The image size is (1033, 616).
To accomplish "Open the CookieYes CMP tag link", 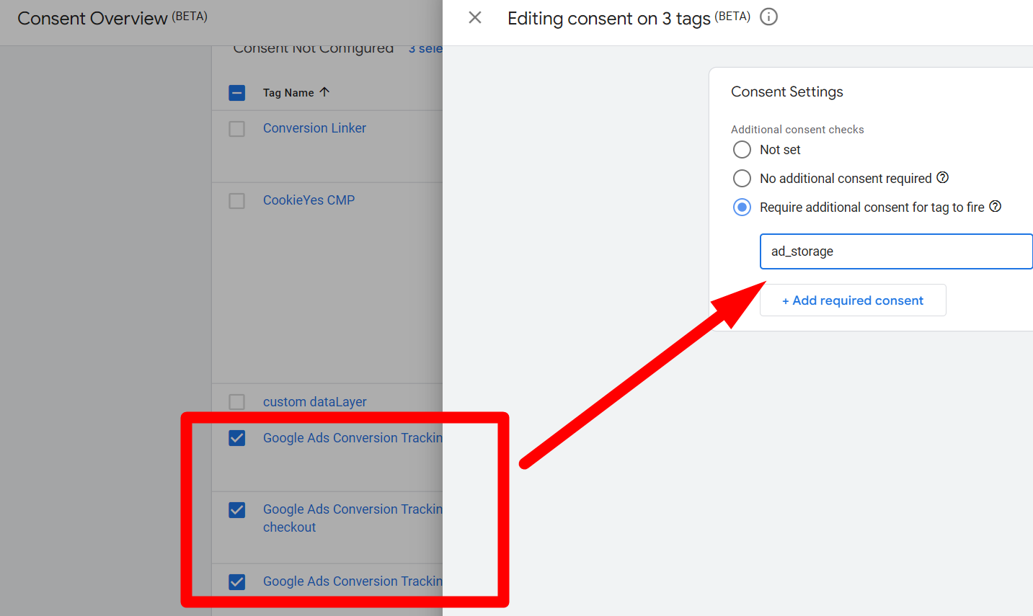I will tap(309, 200).
